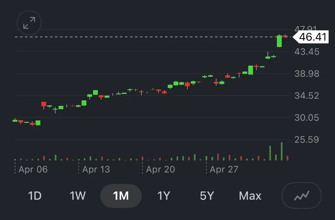
Task: Click the 30.05 price axis label
Action: coord(307,118)
